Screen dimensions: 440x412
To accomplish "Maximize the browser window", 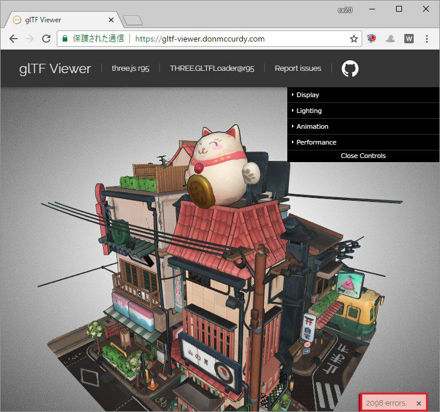I will tap(399, 9).
